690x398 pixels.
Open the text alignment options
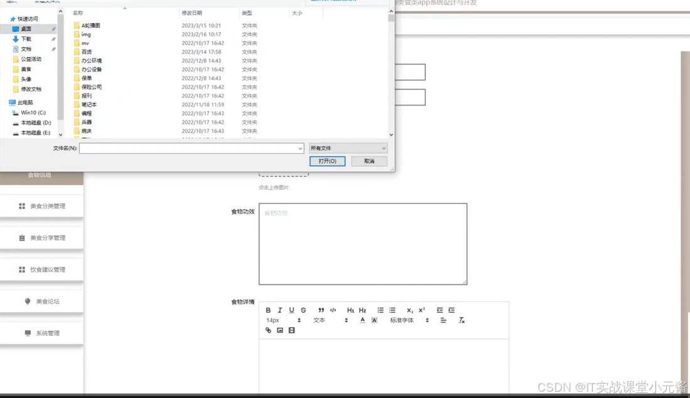pyautogui.click(x=443, y=320)
